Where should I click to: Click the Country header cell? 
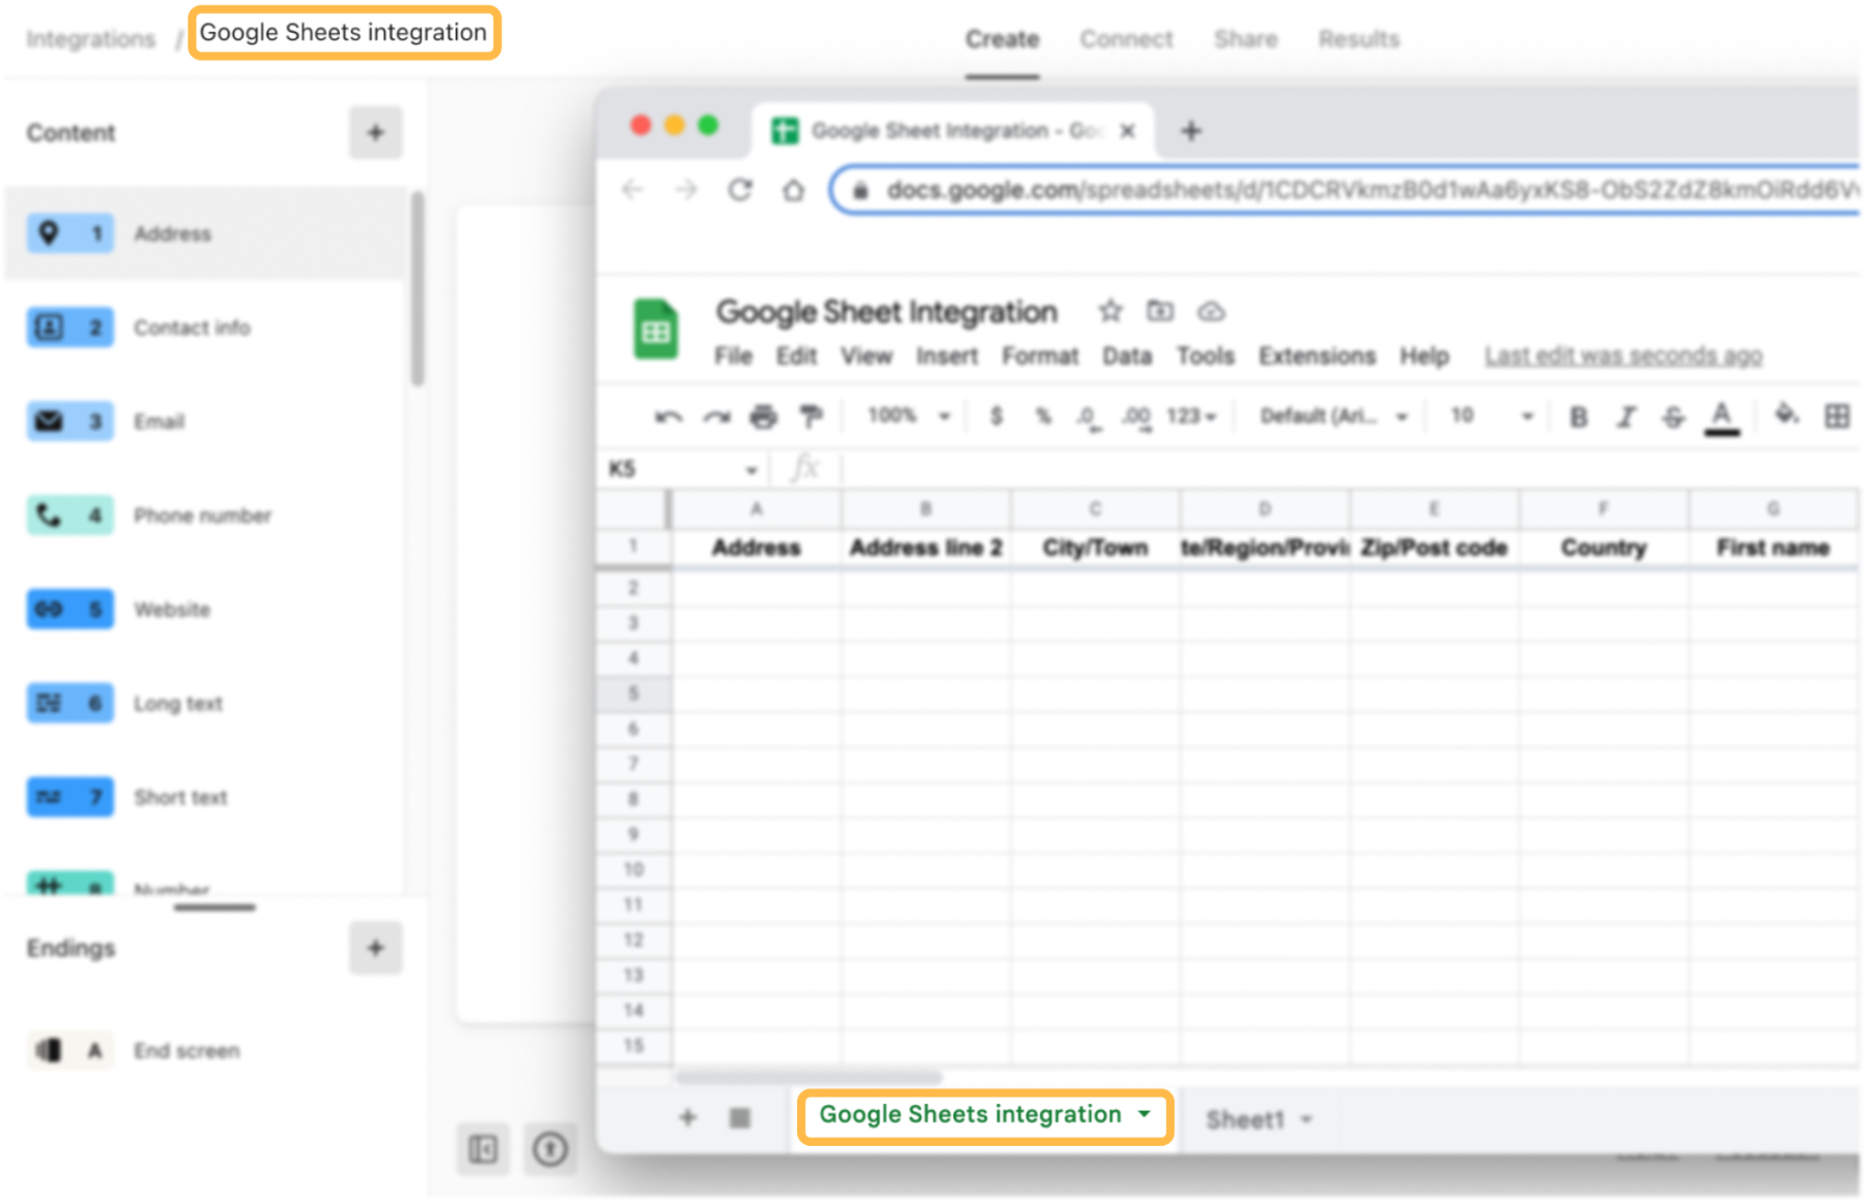tap(1604, 548)
